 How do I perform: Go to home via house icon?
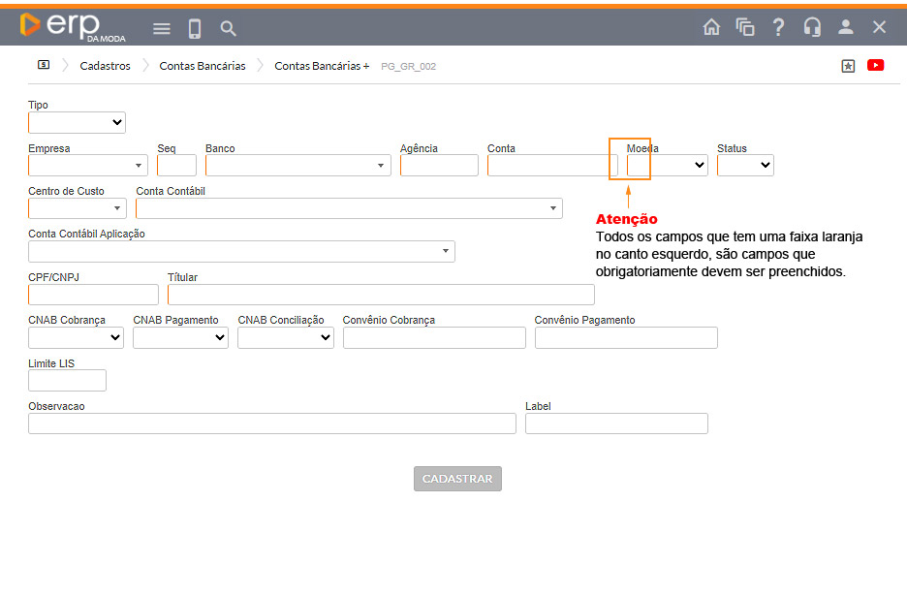(711, 27)
